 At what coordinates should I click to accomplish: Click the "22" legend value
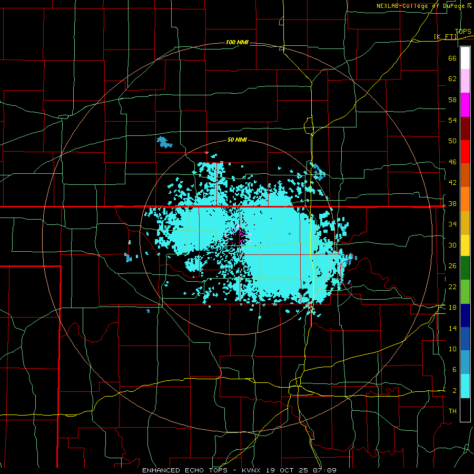pyautogui.click(x=452, y=287)
